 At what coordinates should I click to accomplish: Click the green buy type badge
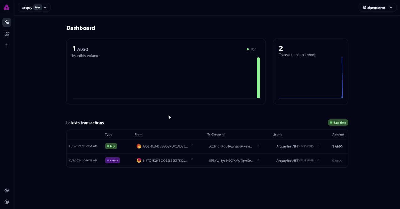(111, 146)
